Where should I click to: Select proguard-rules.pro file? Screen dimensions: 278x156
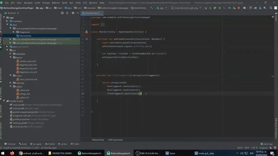click(22, 116)
